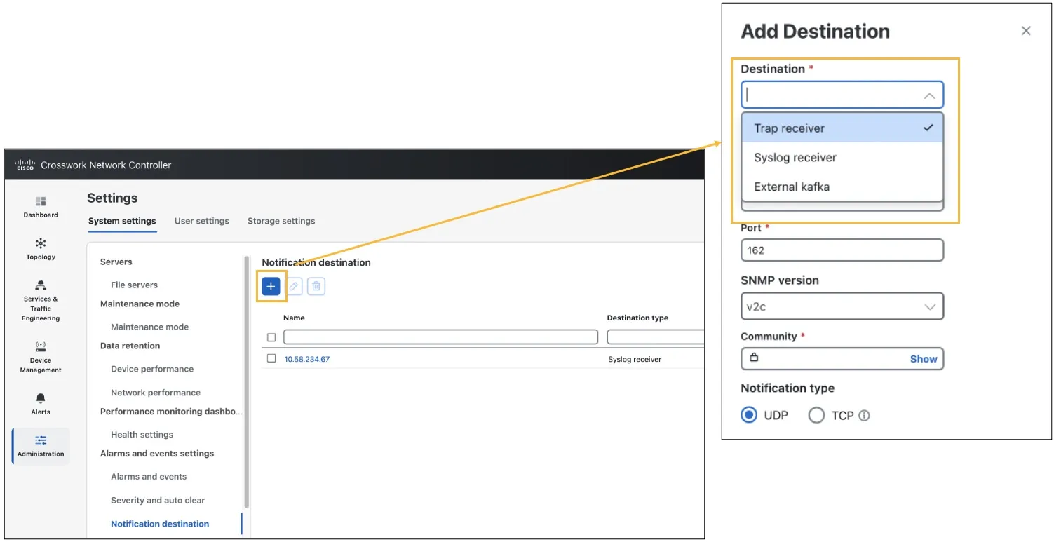The image size is (1054, 542).
Task: Close the Add Destination dialog
Action: 1026,31
